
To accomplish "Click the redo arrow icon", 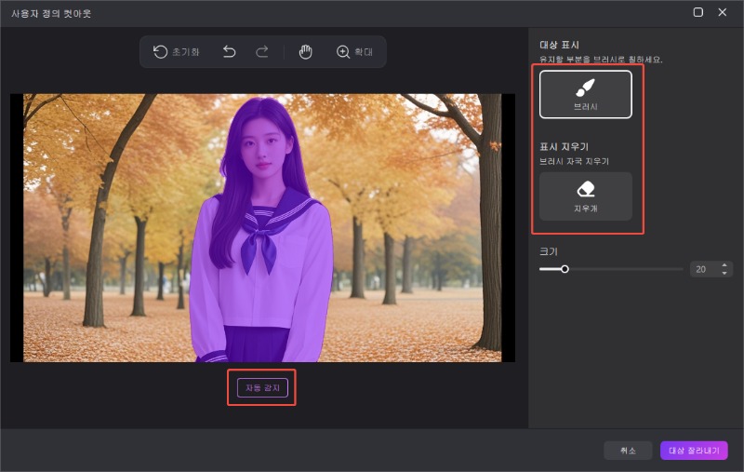I will (262, 52).
